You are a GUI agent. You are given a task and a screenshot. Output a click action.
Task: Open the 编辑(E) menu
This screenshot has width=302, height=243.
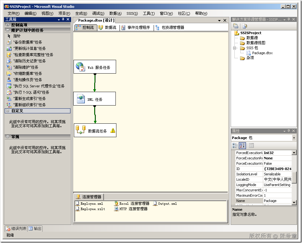(x=30, y=13)
